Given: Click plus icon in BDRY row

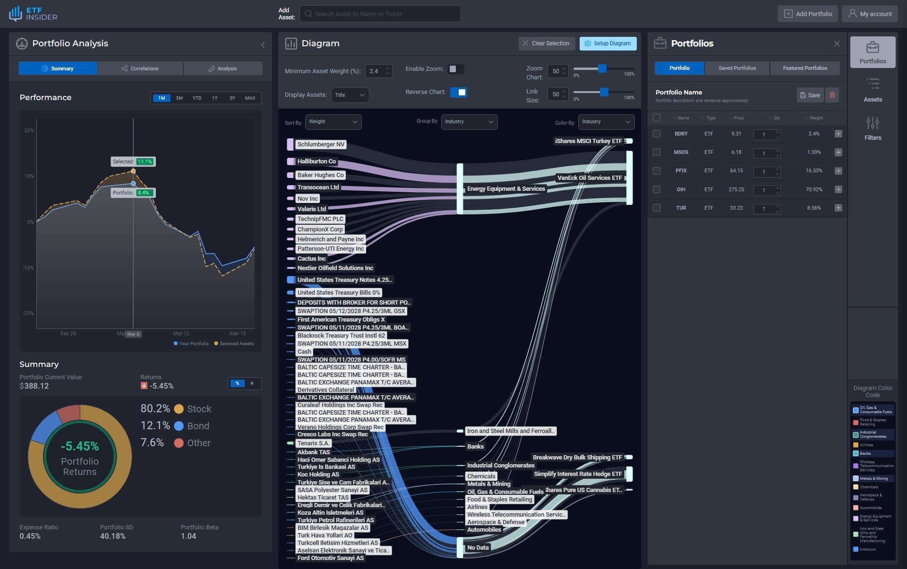Looking at the screenshot, I should pyautogui.click(x=838, y=134).
